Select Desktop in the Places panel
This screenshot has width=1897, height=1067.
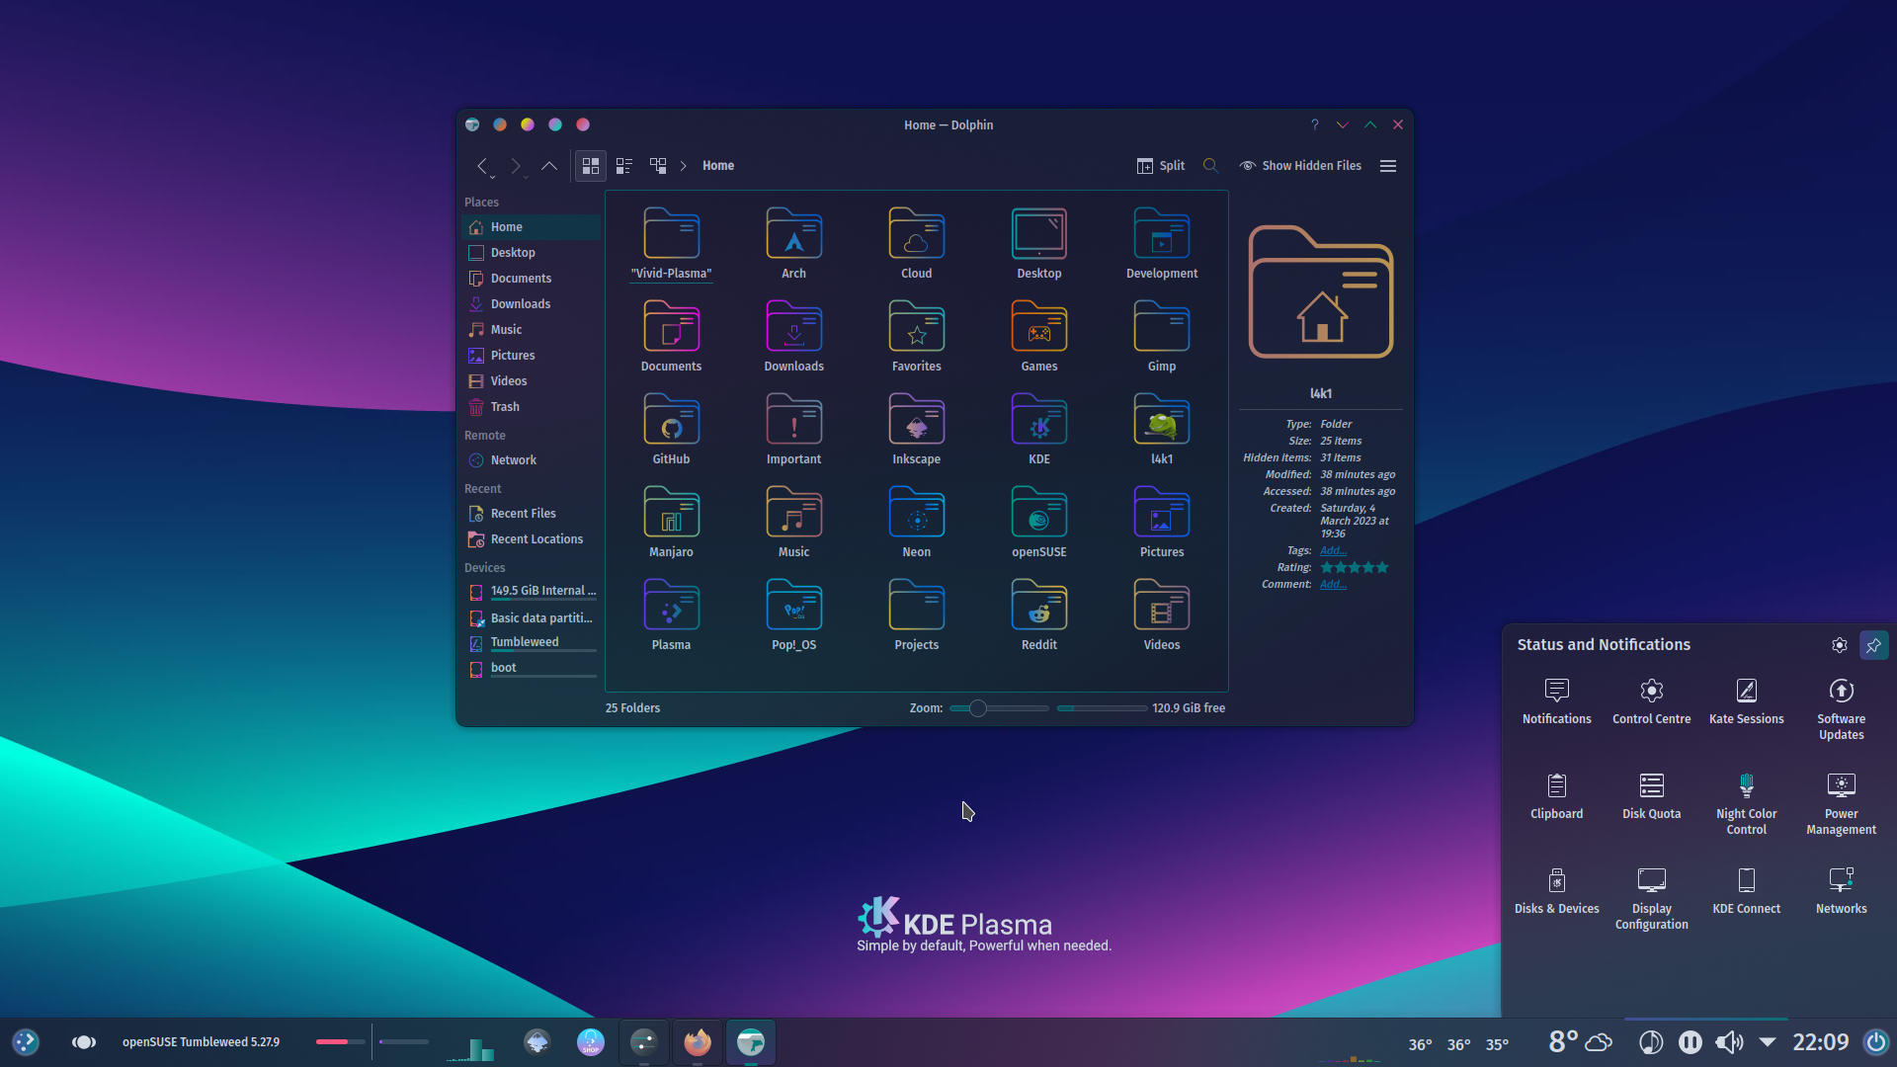click(531, 253)
